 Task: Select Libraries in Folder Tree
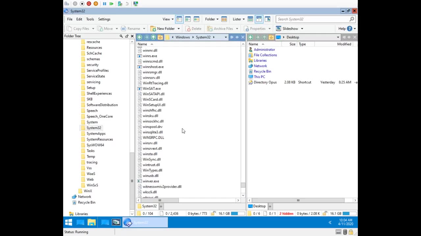tap(81, 214)
